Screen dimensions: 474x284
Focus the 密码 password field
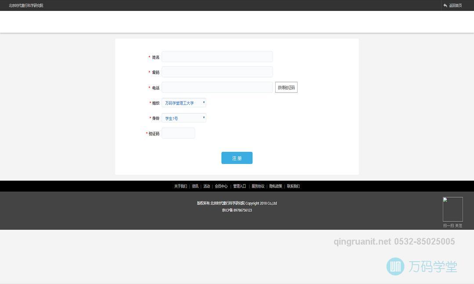click(217, 72)
